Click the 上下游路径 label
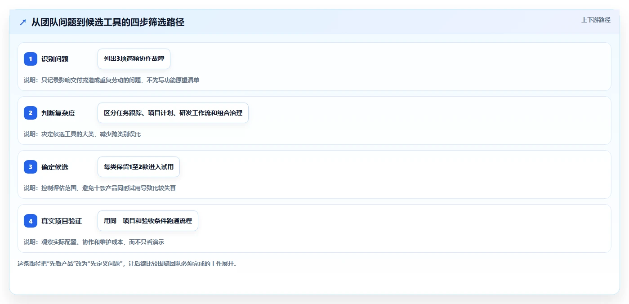The width and height of the screenshot is (629, 304). pos(596,20)
